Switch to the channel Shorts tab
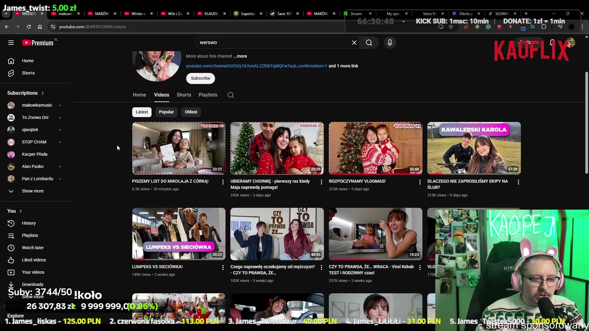The height and width of the screenshot is (331, 589). 184,95
